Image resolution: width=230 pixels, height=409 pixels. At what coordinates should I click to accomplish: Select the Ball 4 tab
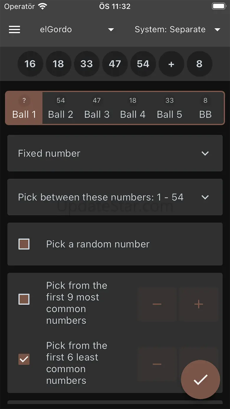[133, 108]
